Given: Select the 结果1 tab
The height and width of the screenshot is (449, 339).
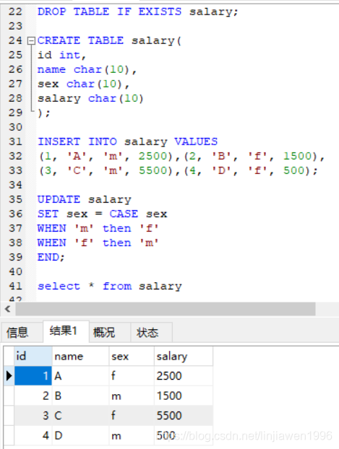Looking at the screenshot, I should (66, 331).
